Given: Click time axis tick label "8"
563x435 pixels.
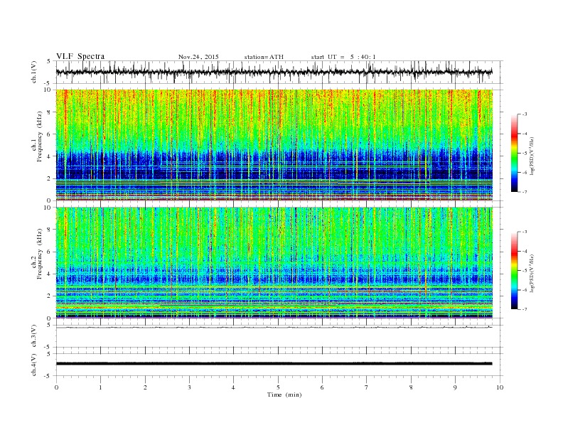Looking at the screenshot, I should [x=411, y=387].
